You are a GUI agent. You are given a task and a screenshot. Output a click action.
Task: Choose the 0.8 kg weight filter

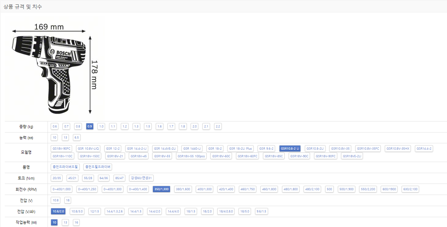coord(78,126)
